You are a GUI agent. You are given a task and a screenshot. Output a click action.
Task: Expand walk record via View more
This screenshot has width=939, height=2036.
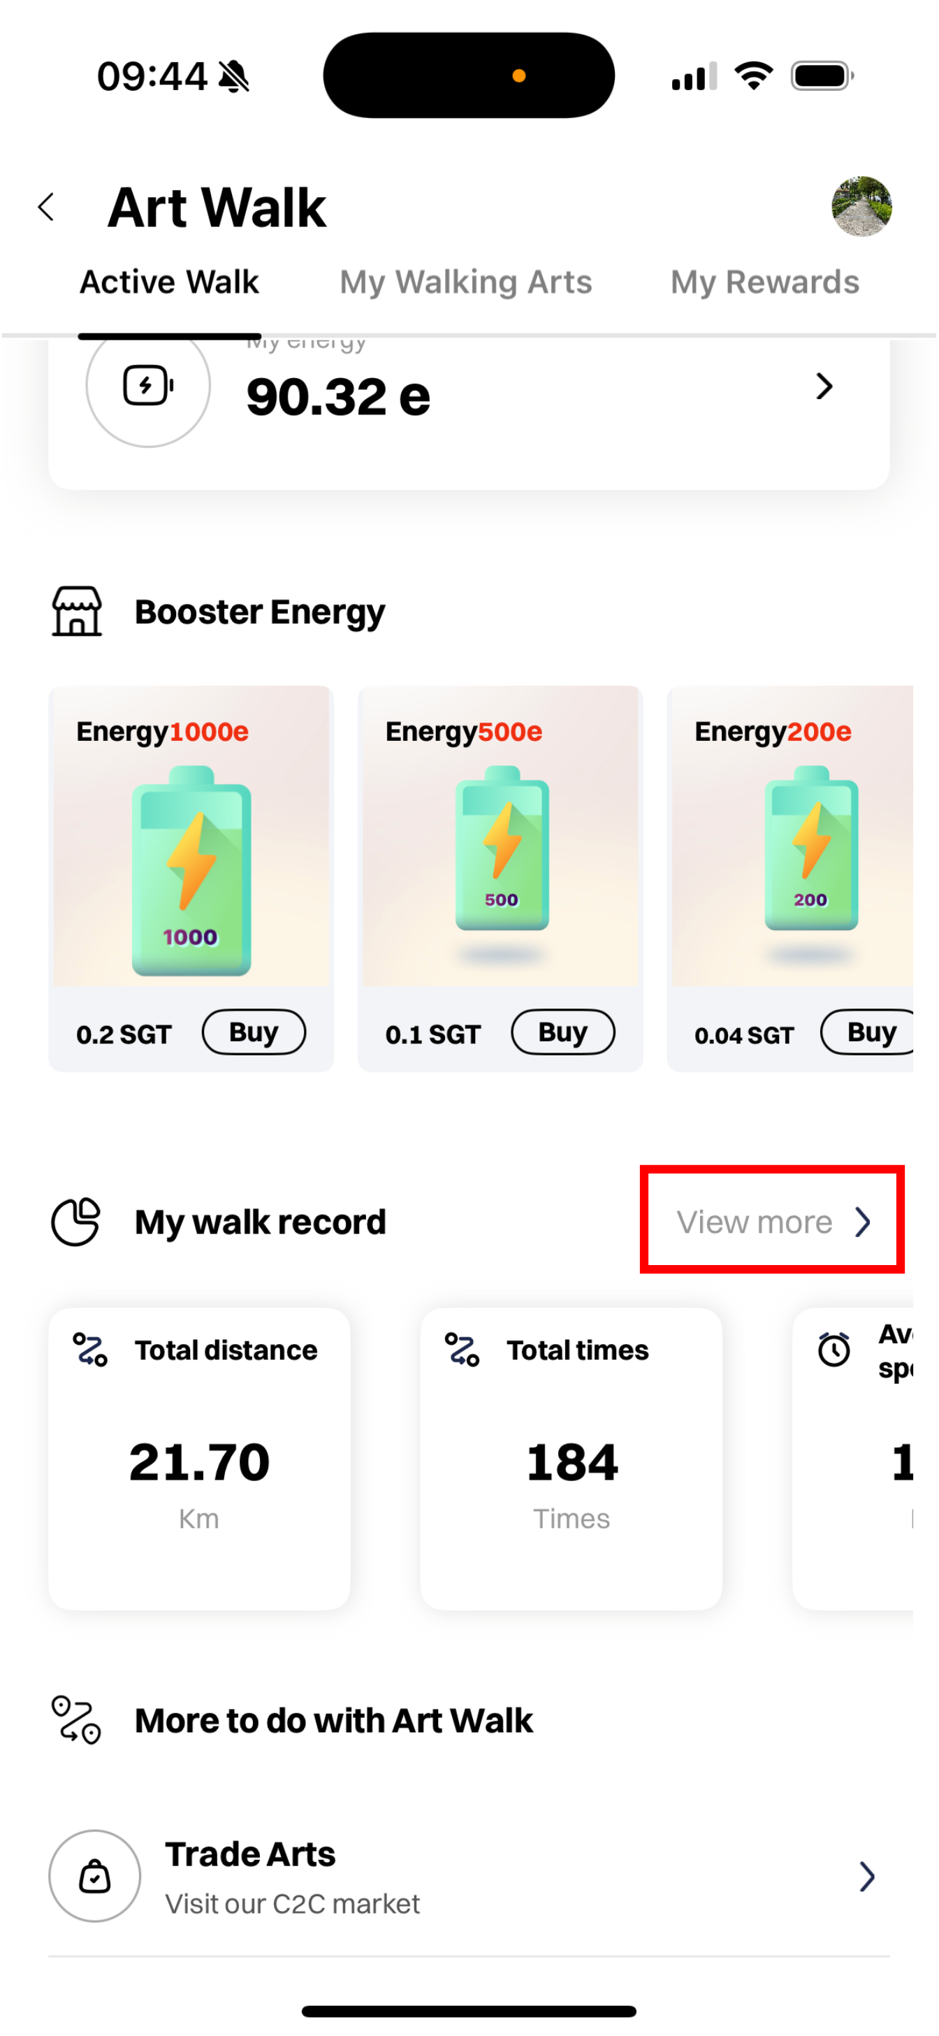[771, 1222]
